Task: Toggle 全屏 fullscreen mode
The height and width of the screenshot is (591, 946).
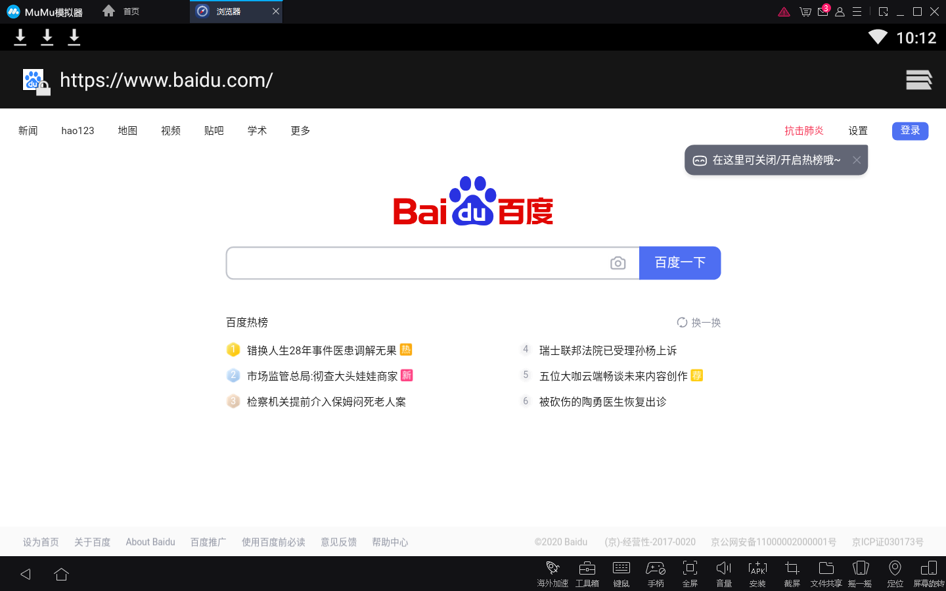Action: point(690,573)
